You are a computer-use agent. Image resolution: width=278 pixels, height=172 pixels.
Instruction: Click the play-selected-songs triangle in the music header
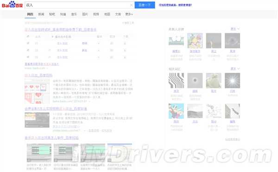[x=52, y=37]
